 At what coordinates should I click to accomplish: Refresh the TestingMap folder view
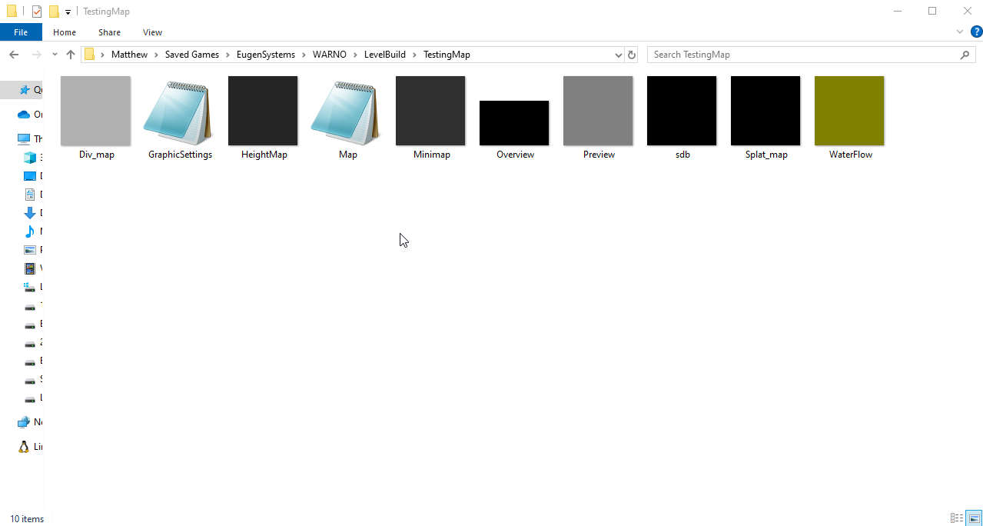(632, 55)
